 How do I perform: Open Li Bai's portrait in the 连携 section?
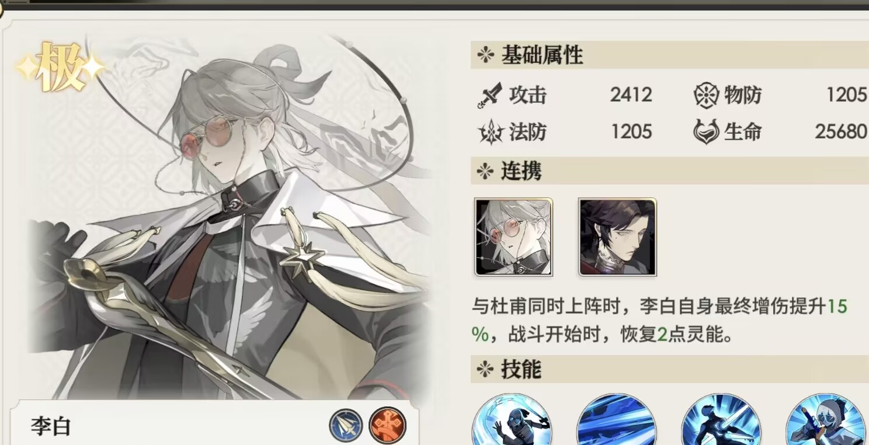click(513, 237)
